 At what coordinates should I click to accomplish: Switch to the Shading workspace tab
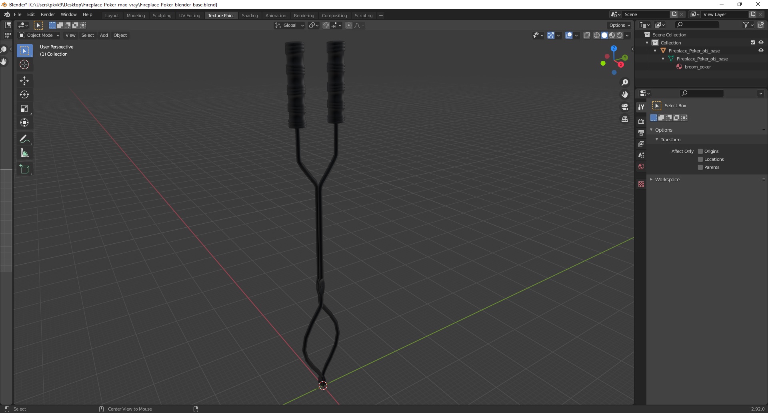pos(250,16)
